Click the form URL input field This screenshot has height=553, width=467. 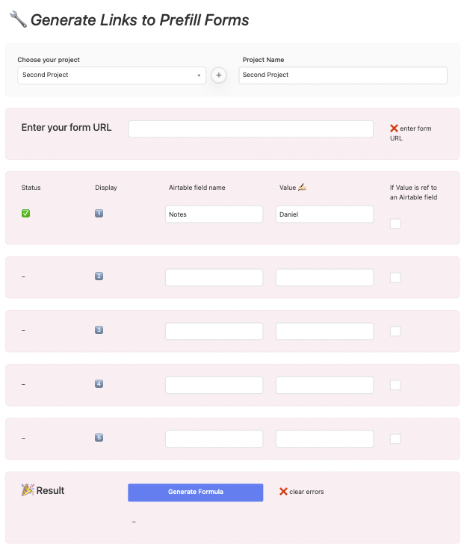coord(250,129)
